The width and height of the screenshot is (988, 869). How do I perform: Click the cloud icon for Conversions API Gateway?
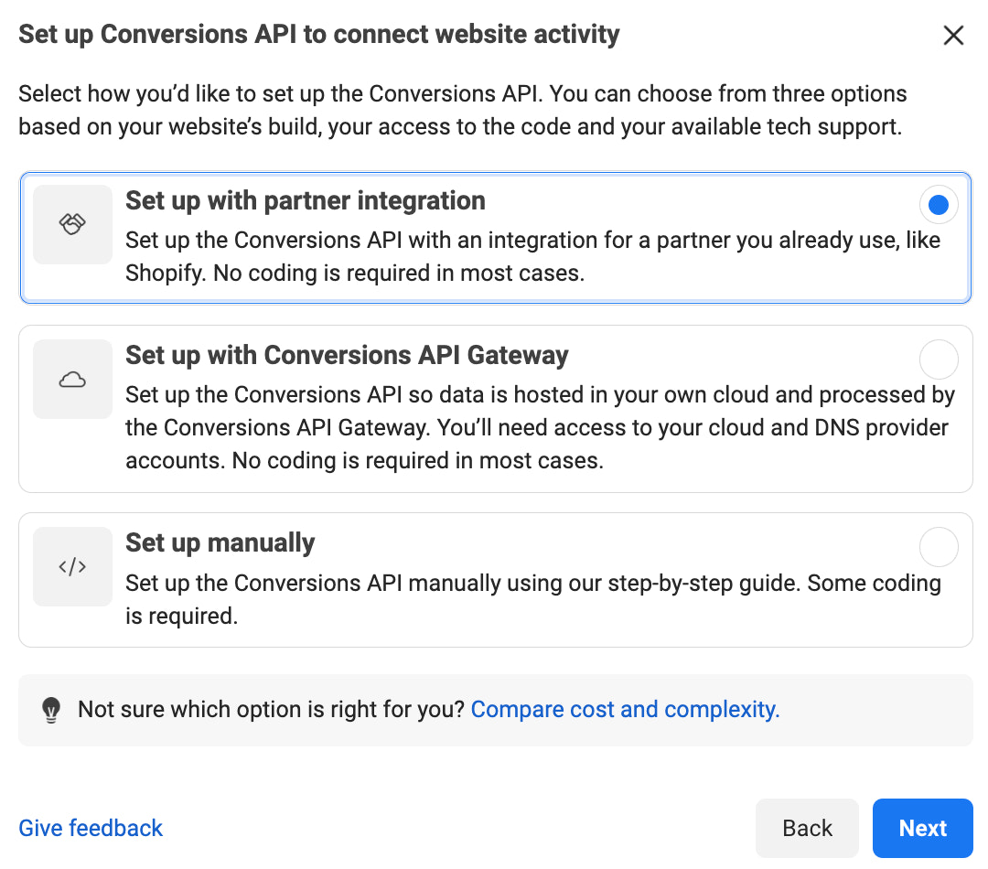72,379
